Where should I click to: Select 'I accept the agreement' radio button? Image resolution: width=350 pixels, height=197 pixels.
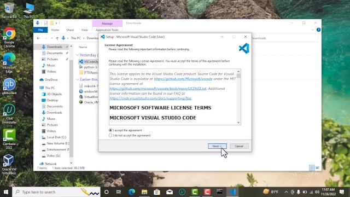[x=110, y=130]
